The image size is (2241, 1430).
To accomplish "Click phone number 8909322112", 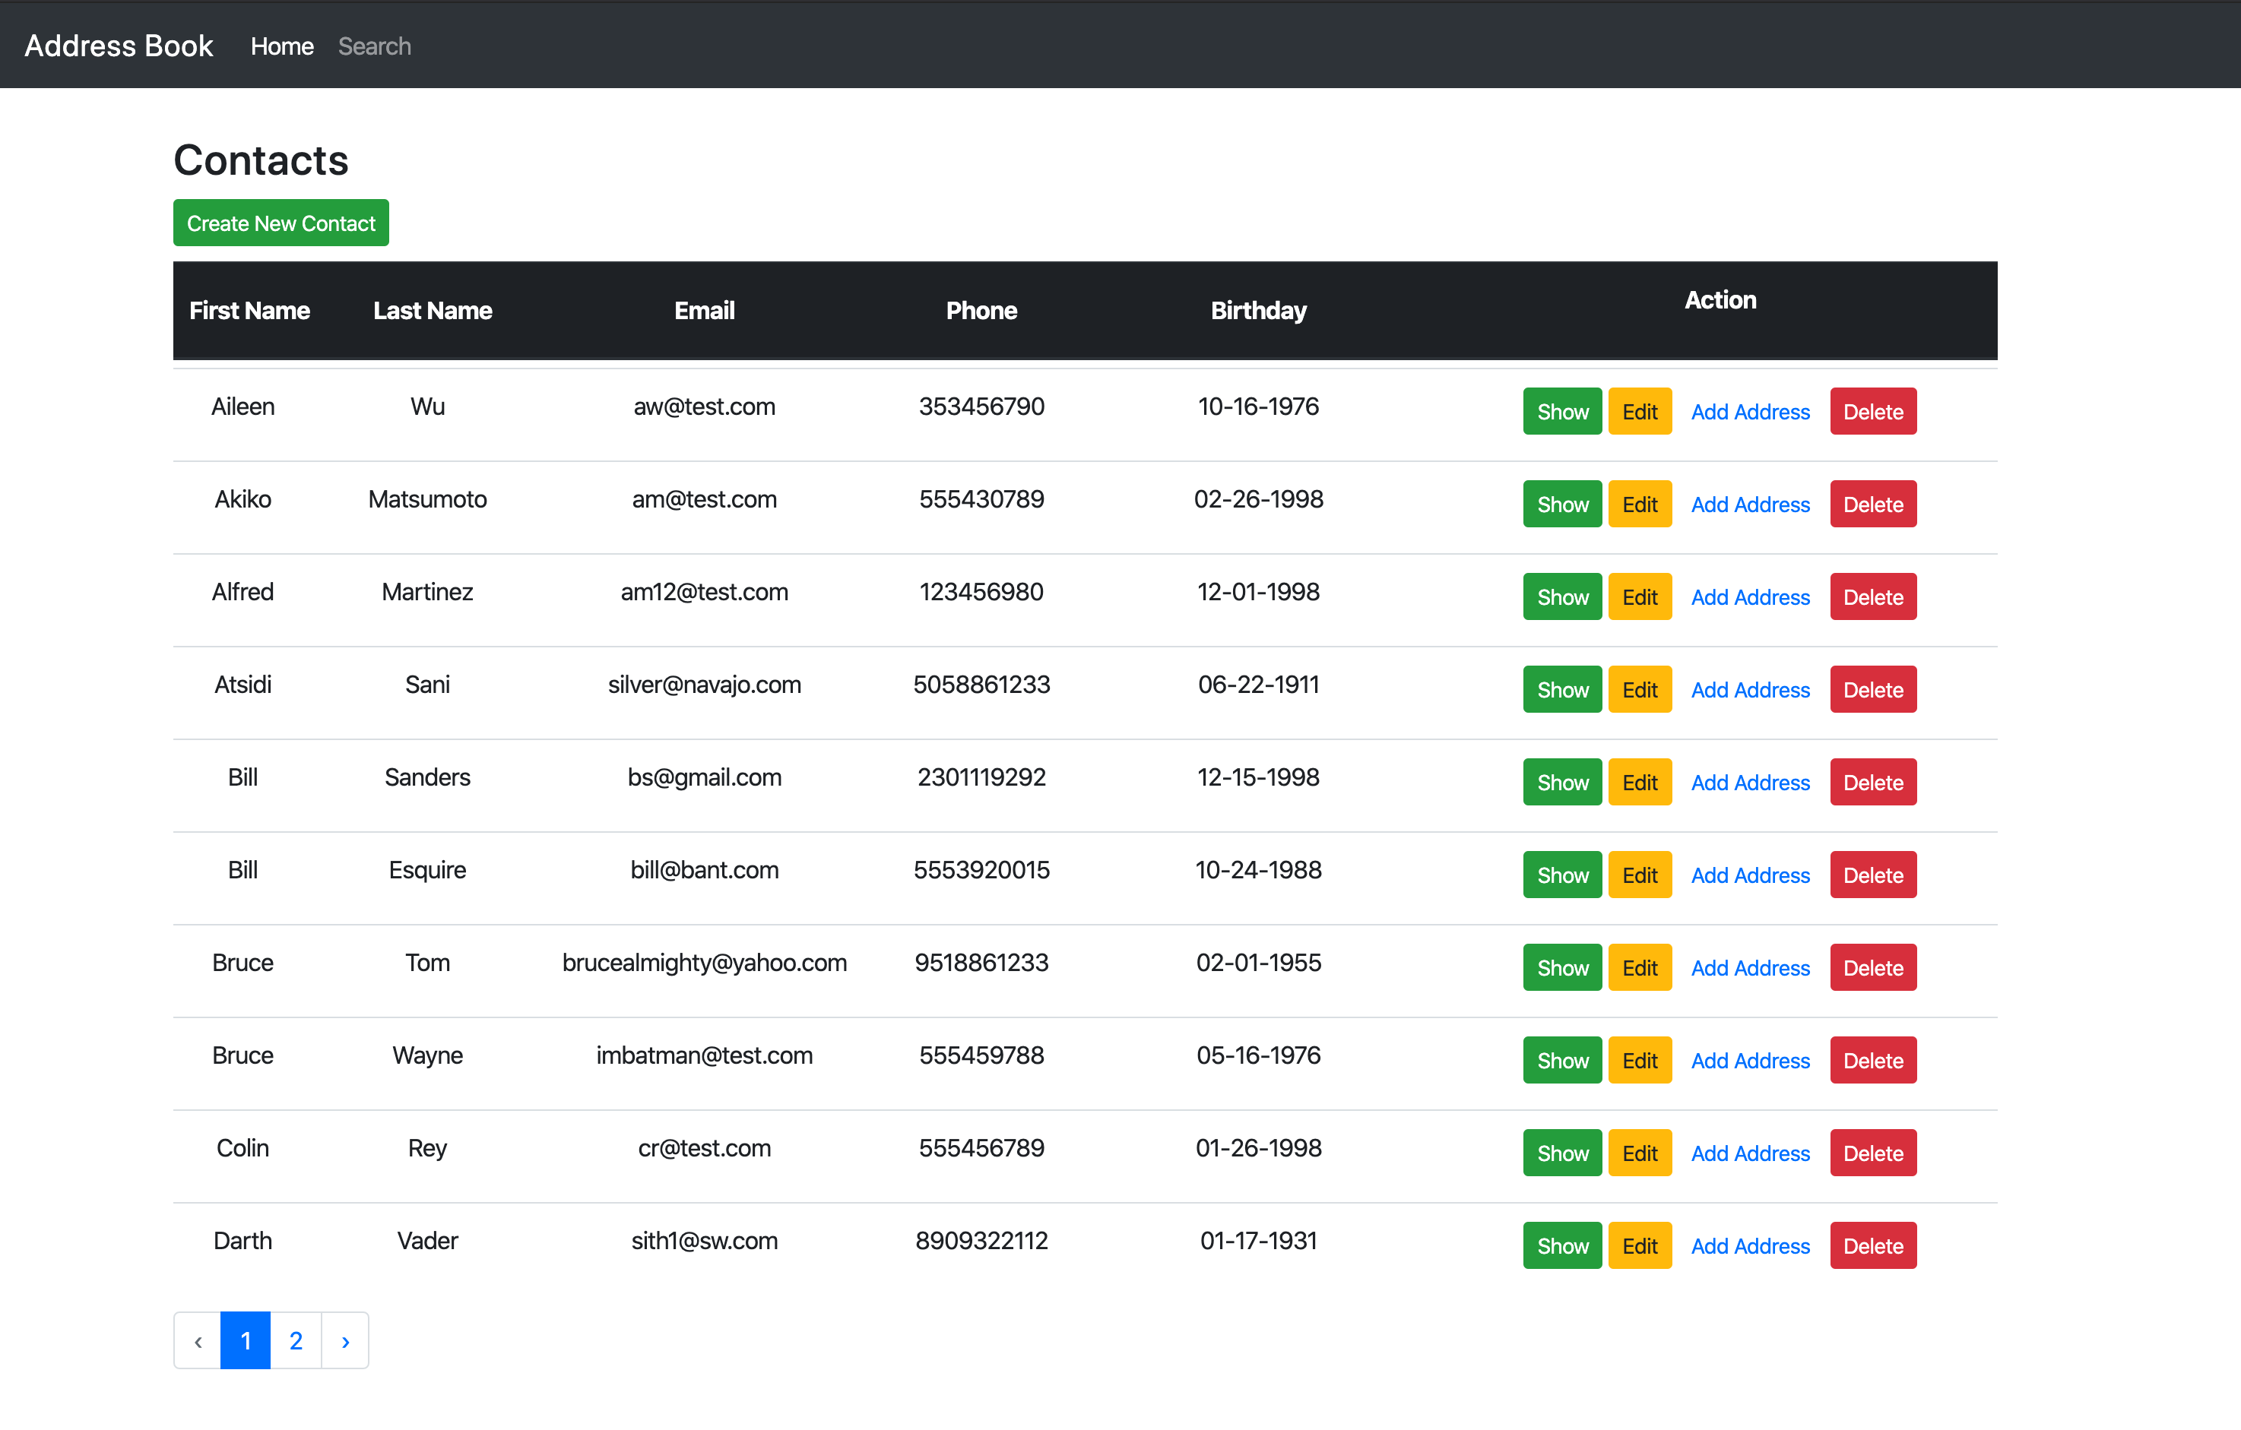I will (x=982, y=1241).
